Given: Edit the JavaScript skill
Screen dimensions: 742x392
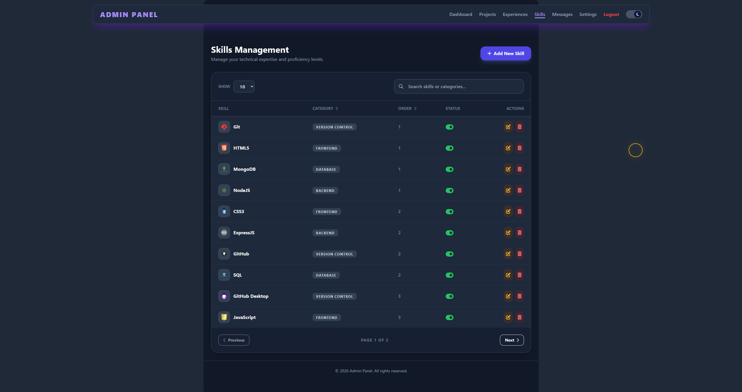Looking at the screenshot, I should click(508, 317).
